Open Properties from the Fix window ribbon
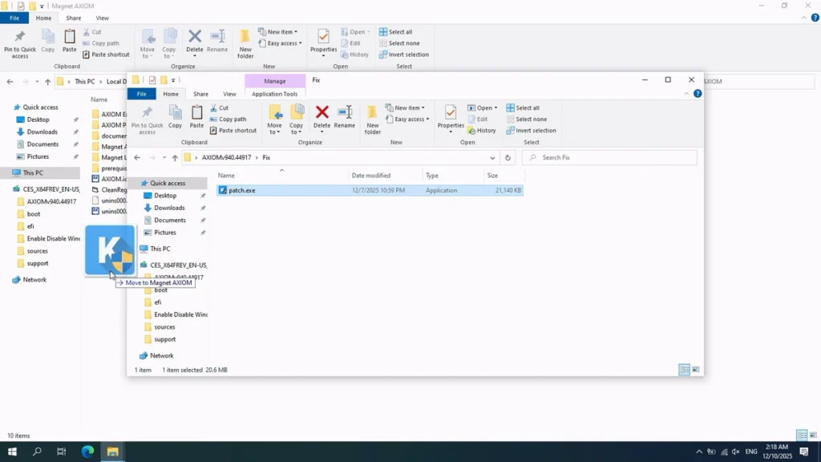Image resolution: width=821 pixels, height=462 pixels. click(451, 116)
